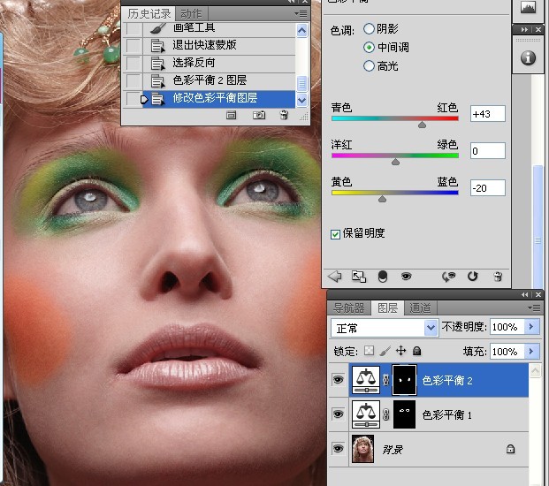Click the 背景 layer thumbnail
This screenshot has width=549, height=486.
coord(362,449)
